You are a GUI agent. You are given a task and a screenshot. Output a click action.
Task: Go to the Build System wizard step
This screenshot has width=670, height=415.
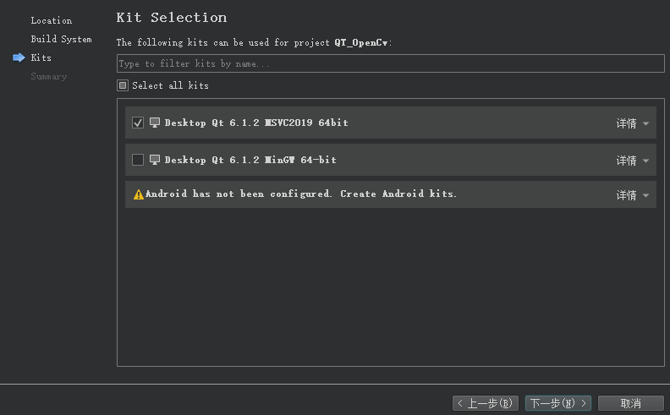(x=61, y=39)
